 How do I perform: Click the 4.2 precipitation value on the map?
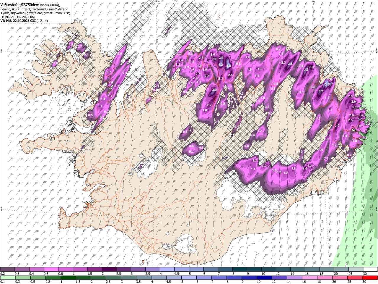[x=220, y=64]
